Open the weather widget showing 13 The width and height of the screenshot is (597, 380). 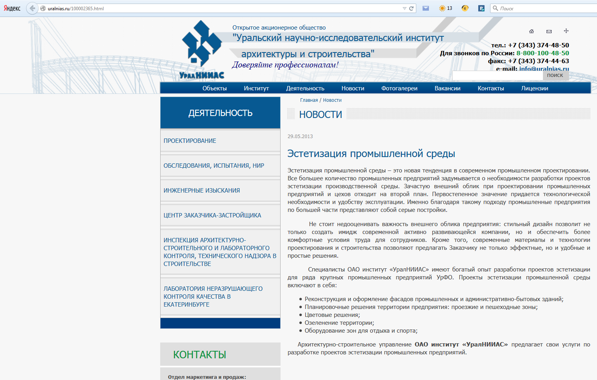(445, 8)
